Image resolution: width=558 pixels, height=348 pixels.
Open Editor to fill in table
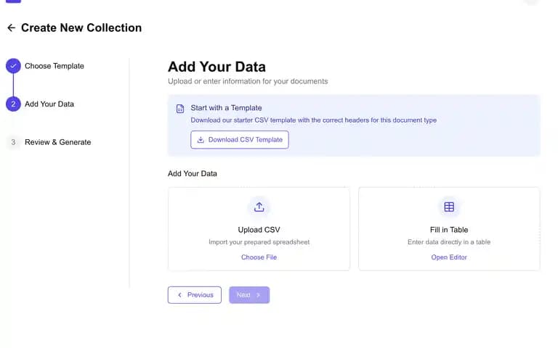(x=449, y=257)
